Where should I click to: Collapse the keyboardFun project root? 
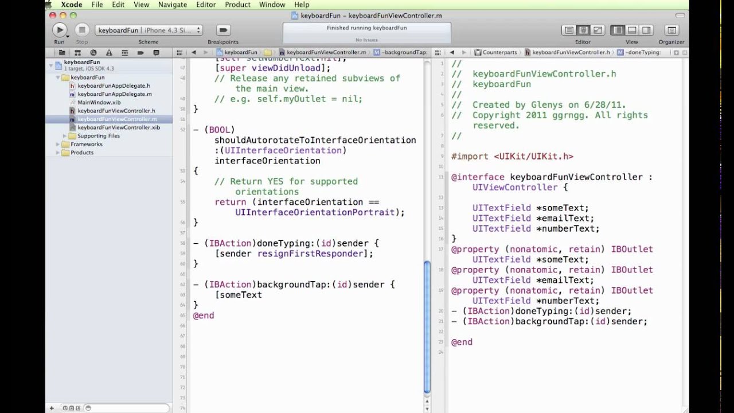click(50, 64)
